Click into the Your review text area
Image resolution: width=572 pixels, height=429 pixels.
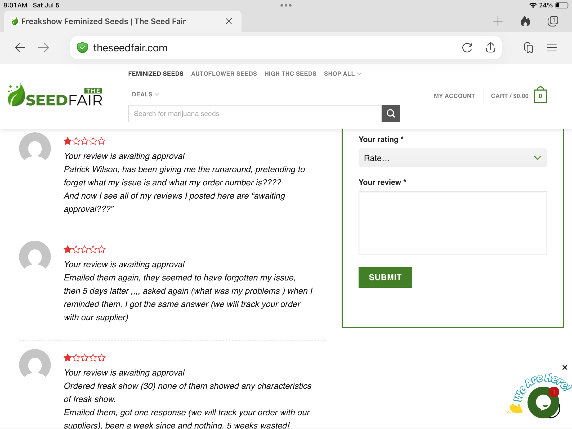coord(453,223)
